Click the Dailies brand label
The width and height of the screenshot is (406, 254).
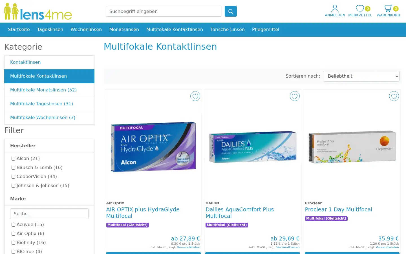pyautogui.click(x=212, y=203)
